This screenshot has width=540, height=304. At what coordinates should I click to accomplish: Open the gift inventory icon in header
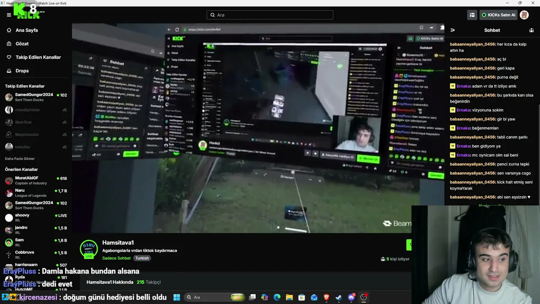pos(472,15)
